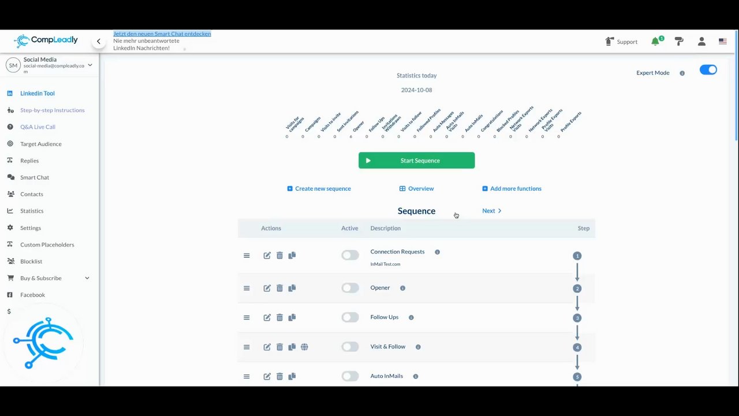Open Target Audience page
The width and height of the screenshot is (739, 416).
[40, 144]
